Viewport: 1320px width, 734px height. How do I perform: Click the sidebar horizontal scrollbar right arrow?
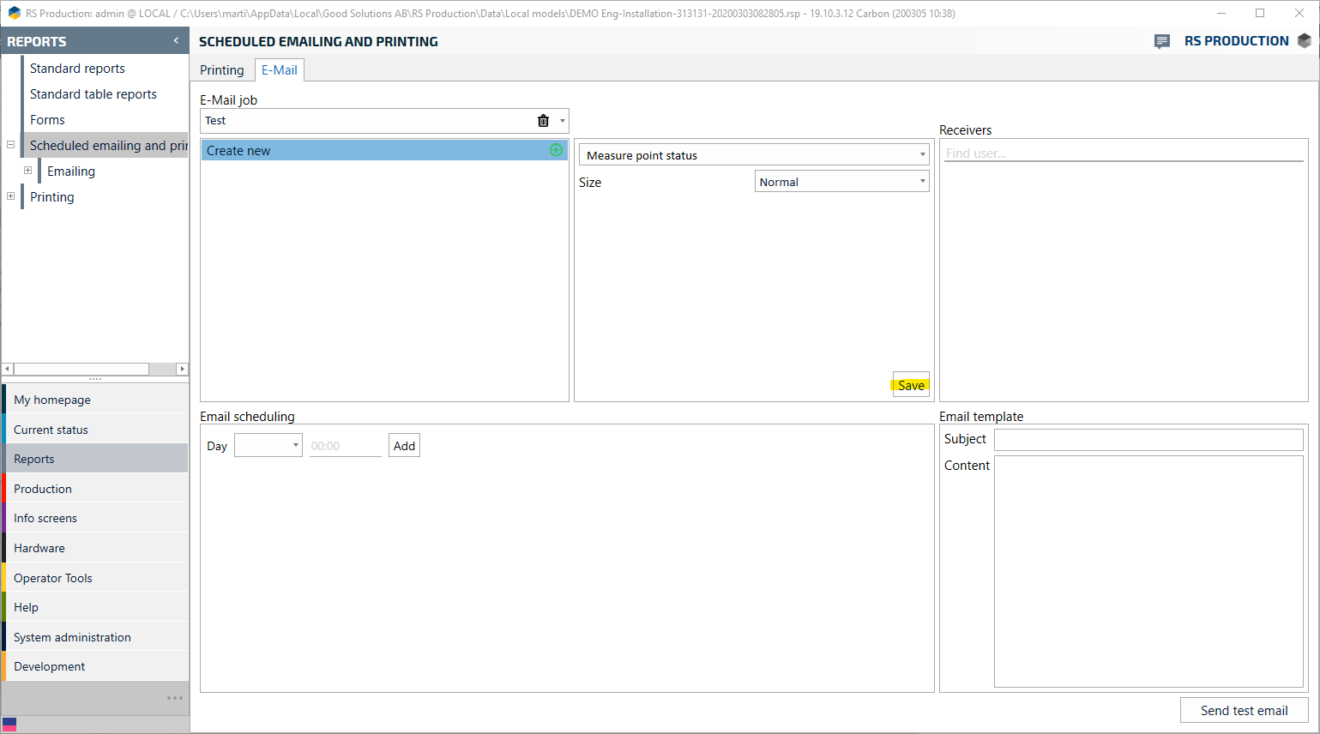pyautogui.click(x=182, y=369)
